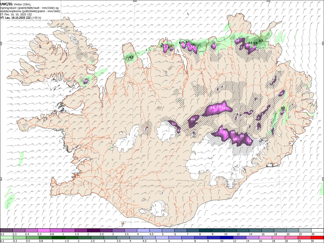
Task: Click the 0.7 value on the Skagi green patch
Action: (x=131, y=58)
